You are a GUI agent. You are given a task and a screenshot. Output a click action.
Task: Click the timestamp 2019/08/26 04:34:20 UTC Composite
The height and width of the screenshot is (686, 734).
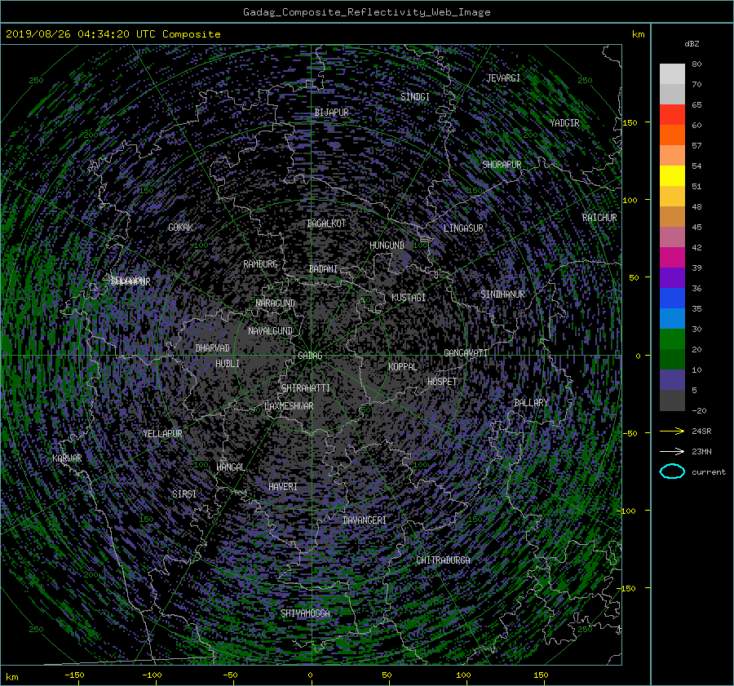coord(113,34)
